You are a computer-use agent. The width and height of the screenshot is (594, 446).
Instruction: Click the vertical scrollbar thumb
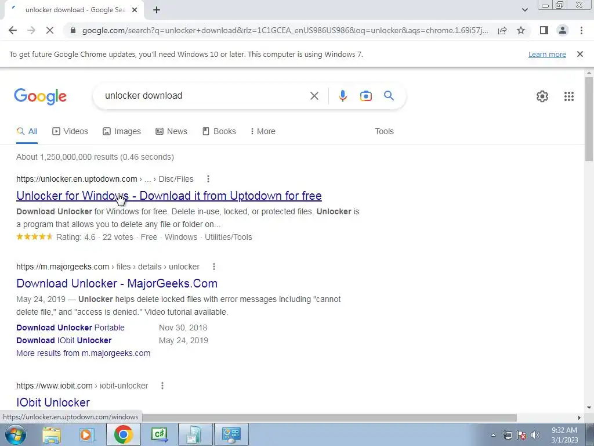[x=589, y=119]
